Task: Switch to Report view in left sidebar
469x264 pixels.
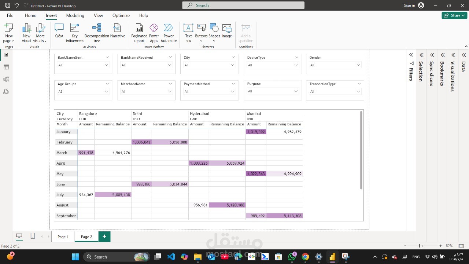Action: coord(6,55)
